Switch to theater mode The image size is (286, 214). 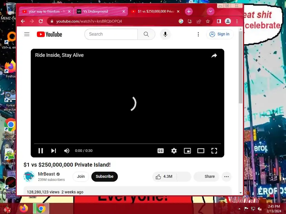pos(201,151)
